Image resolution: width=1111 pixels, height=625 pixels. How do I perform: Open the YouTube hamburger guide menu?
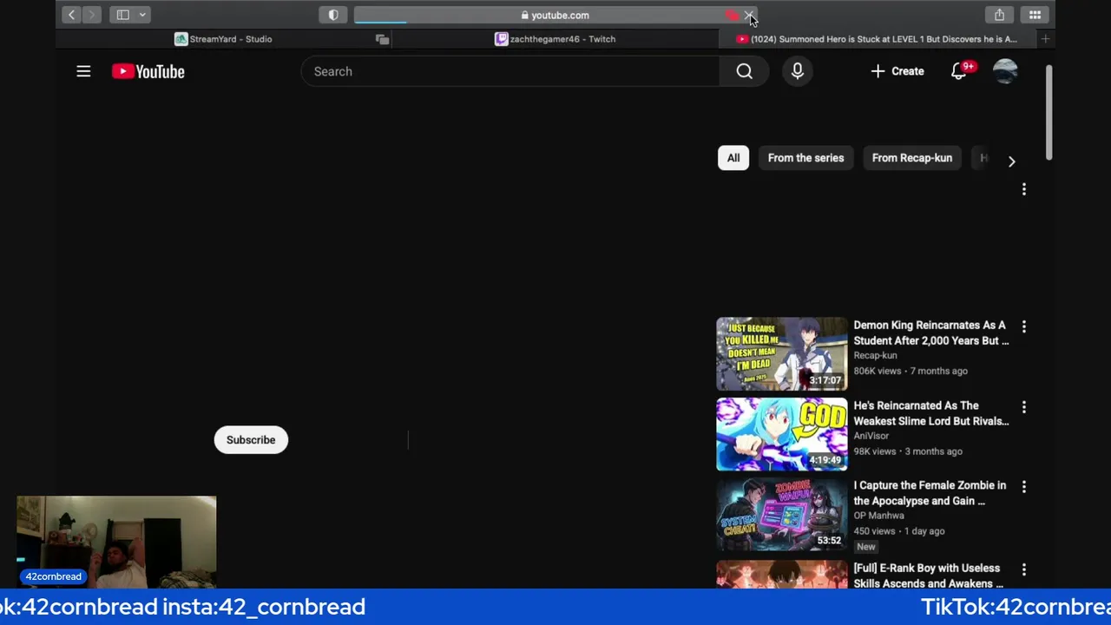pyautogui.click(x=83, y=71)
